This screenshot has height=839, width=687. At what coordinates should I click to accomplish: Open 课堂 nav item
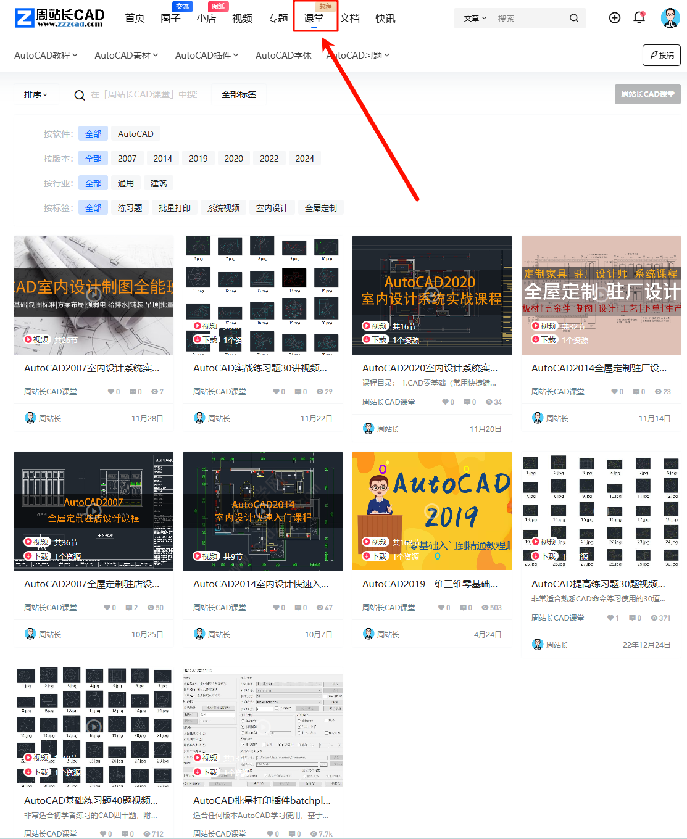(314, 18)
